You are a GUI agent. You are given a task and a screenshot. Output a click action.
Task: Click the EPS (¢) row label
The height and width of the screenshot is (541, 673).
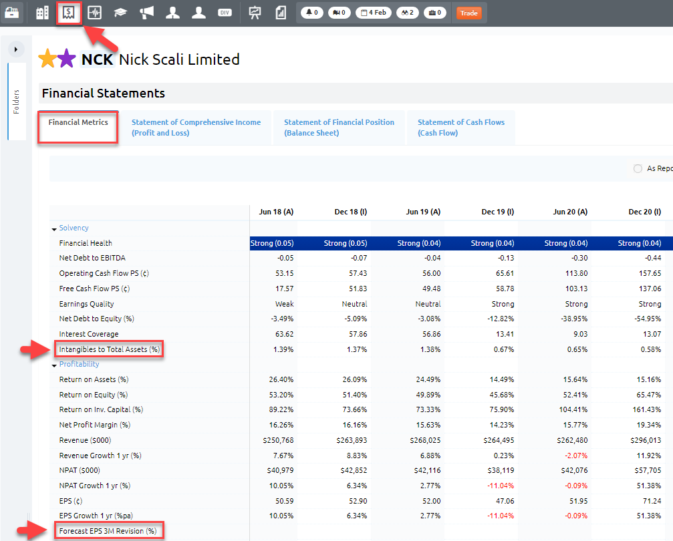[70, 501]
